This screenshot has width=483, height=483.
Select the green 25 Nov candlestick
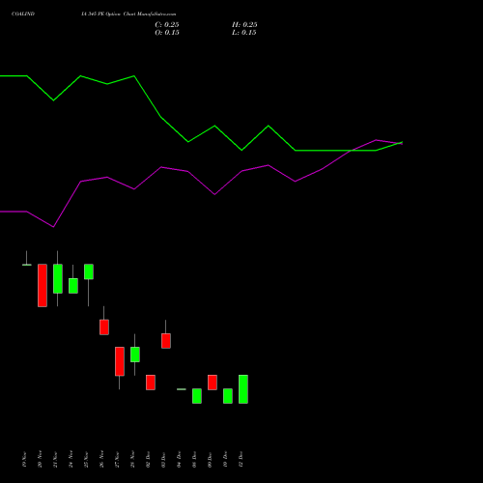point(89,271)
